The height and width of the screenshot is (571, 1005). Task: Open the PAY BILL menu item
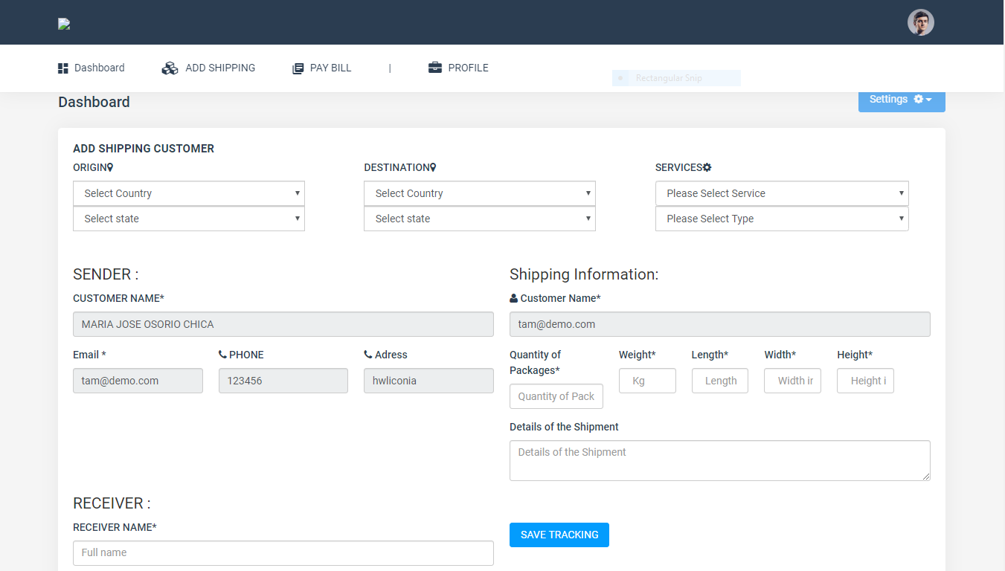click(x=330, y=68)
